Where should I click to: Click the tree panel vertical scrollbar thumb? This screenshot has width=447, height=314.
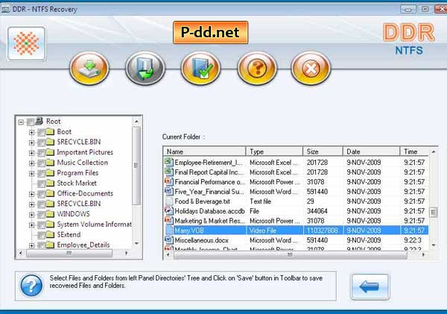tap(136, 166)
